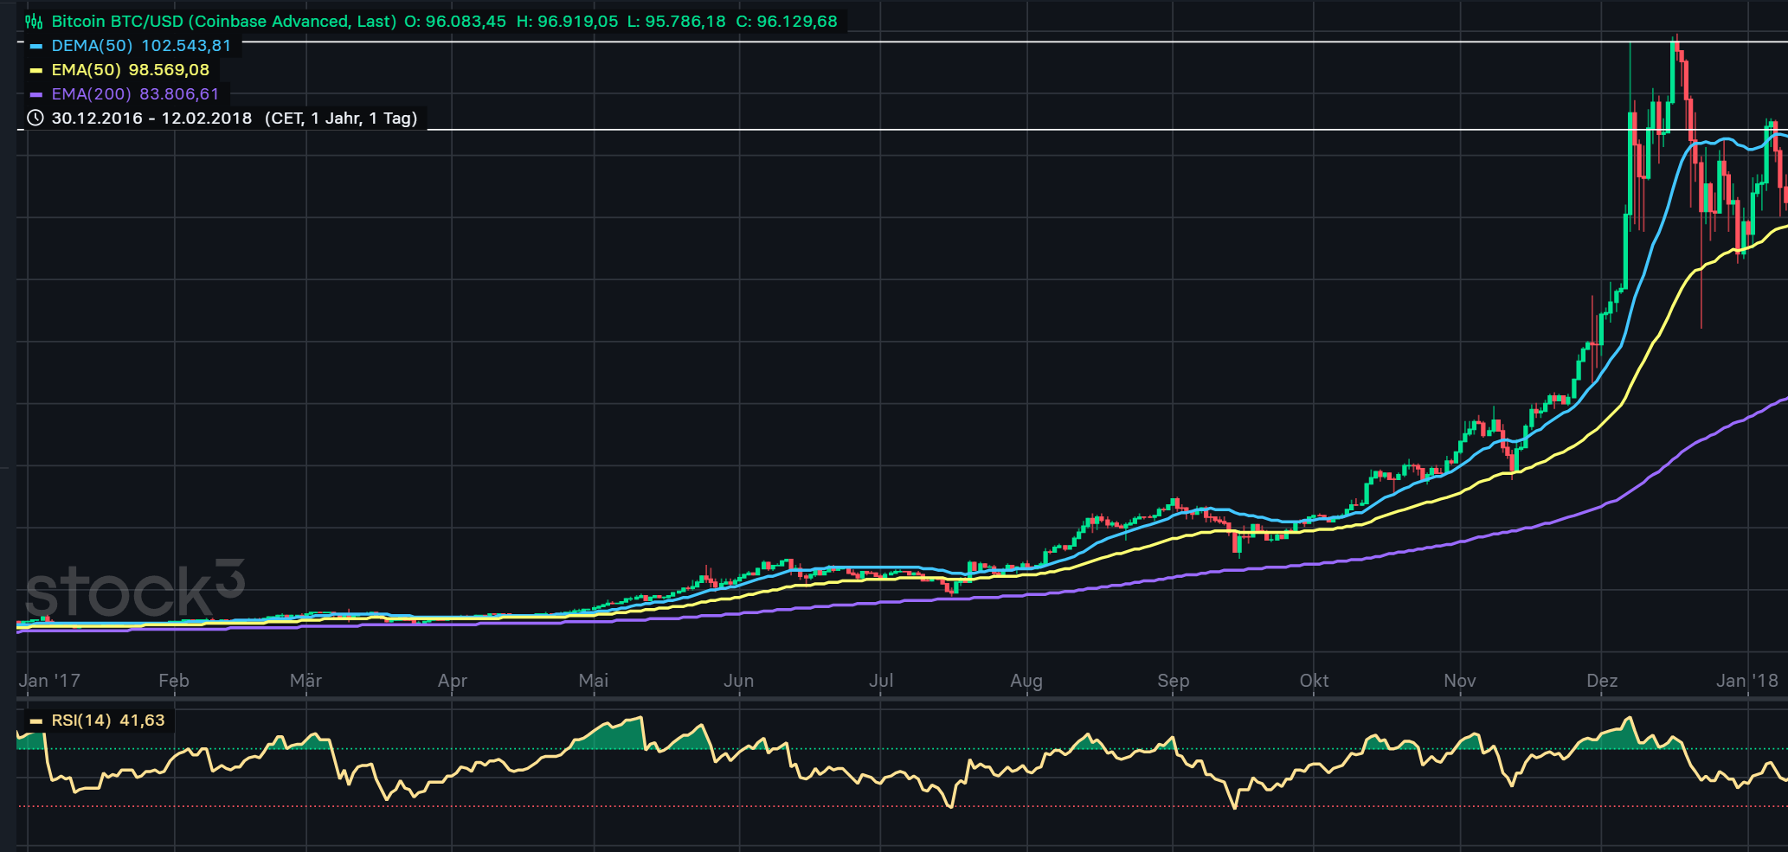Select the DEMA(50) indicator label
The image size is (1788, 852).
[92, 46]
